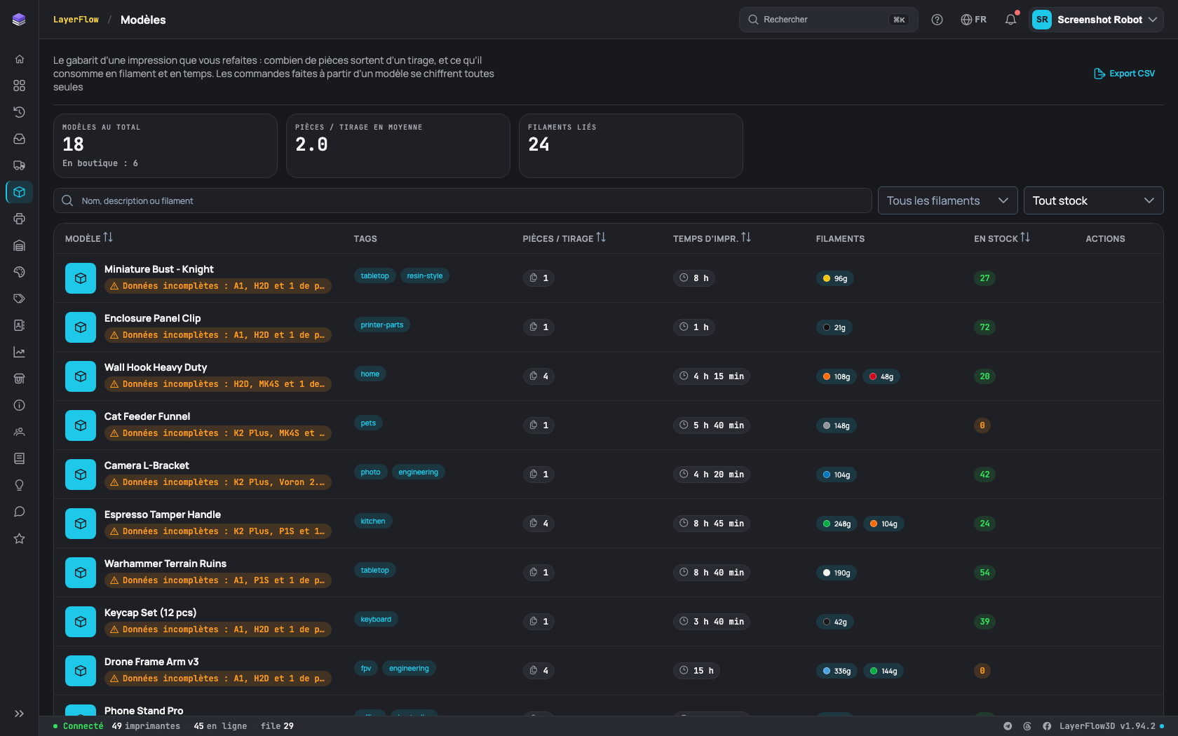The width and height of the screenshot is (1178, 736).
Task: Open notifications bell icon
Action: tap(1010, 20)
